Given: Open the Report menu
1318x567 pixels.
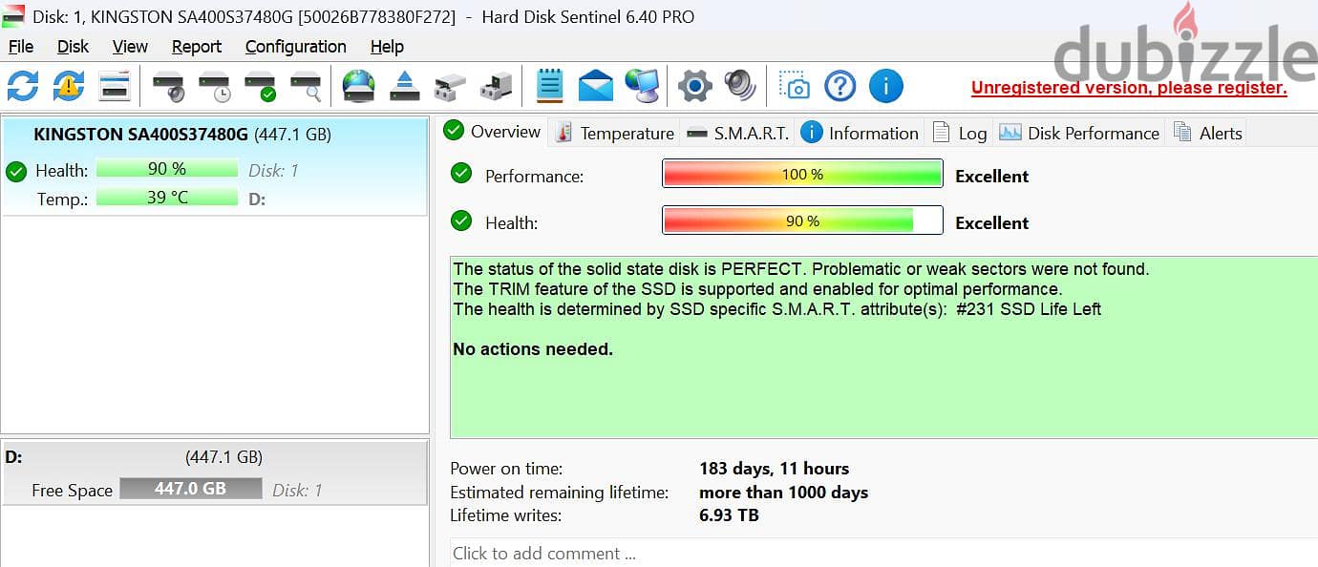Looking at the screenshot, I should click(x=197, y=46).
